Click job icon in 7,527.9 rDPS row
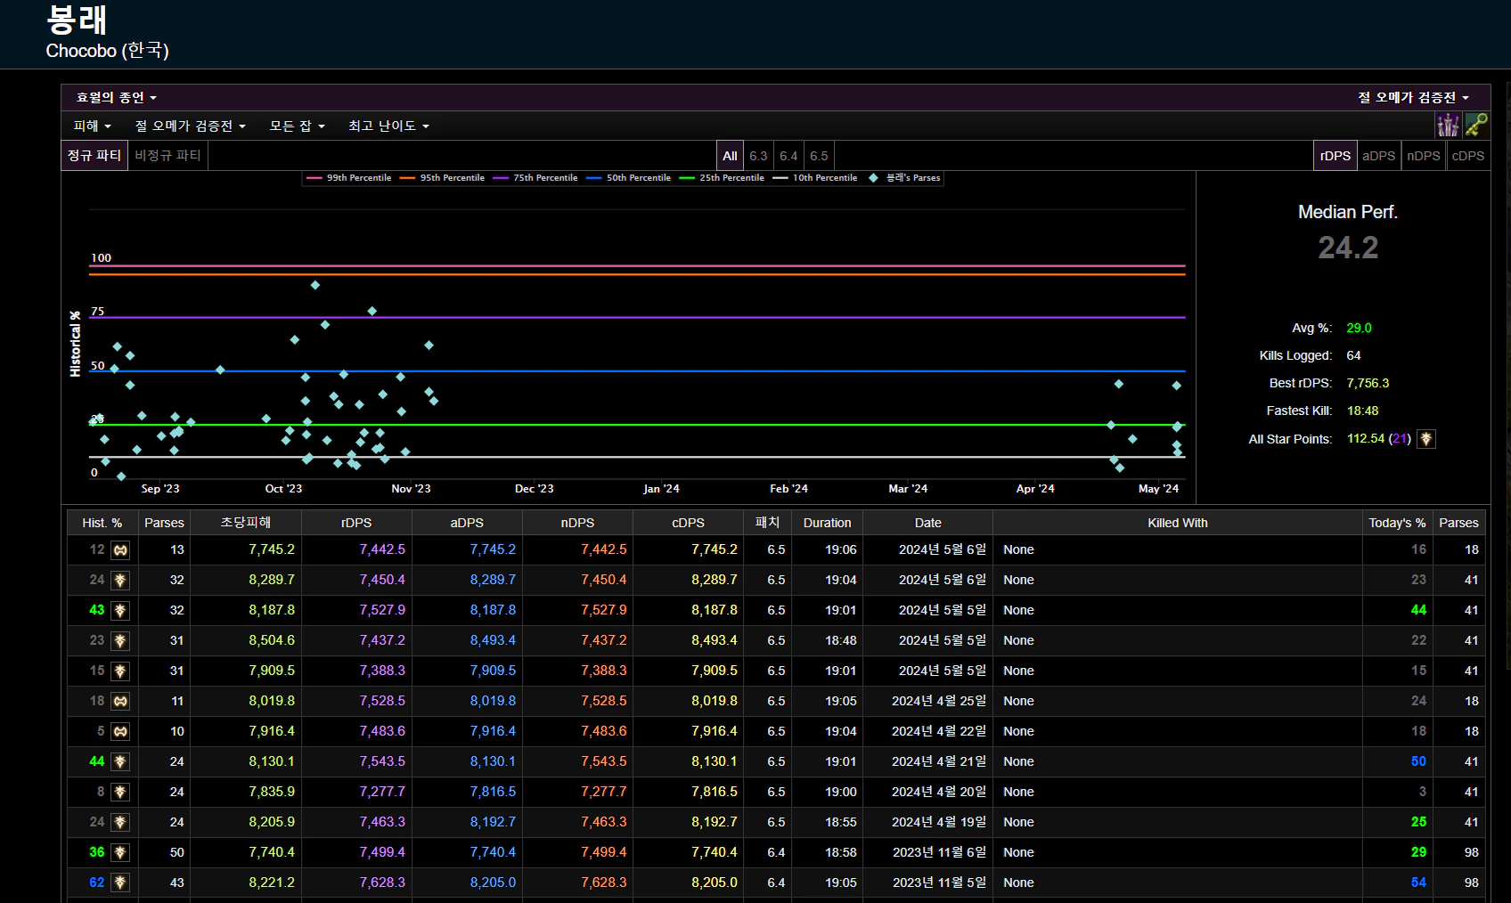Image resolution: width=1511 pixels, height=903 pixels. click(120, 611)
